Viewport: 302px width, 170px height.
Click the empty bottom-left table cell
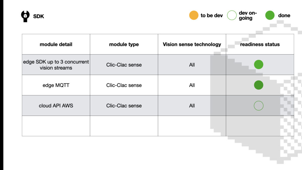tap(56, 126)
